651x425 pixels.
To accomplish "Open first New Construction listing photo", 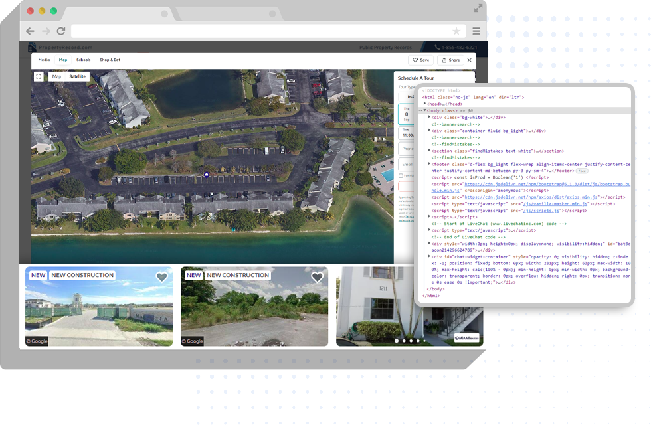I will click(x=99, y=306).
